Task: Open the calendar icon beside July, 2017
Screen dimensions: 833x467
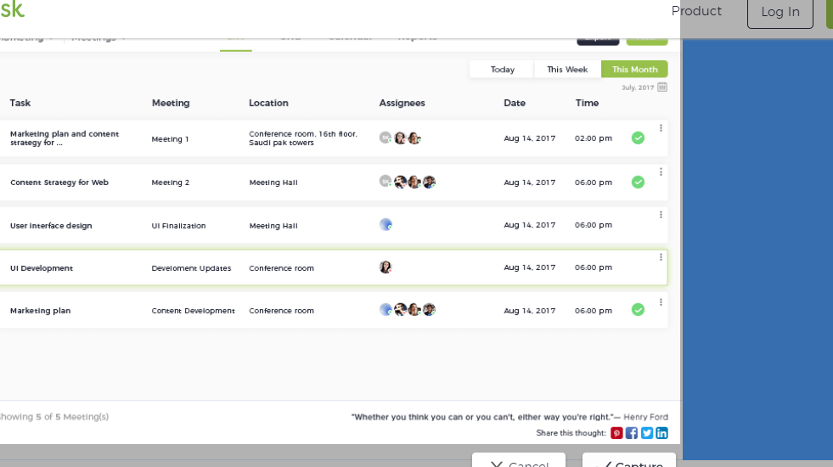Action: 662,87
